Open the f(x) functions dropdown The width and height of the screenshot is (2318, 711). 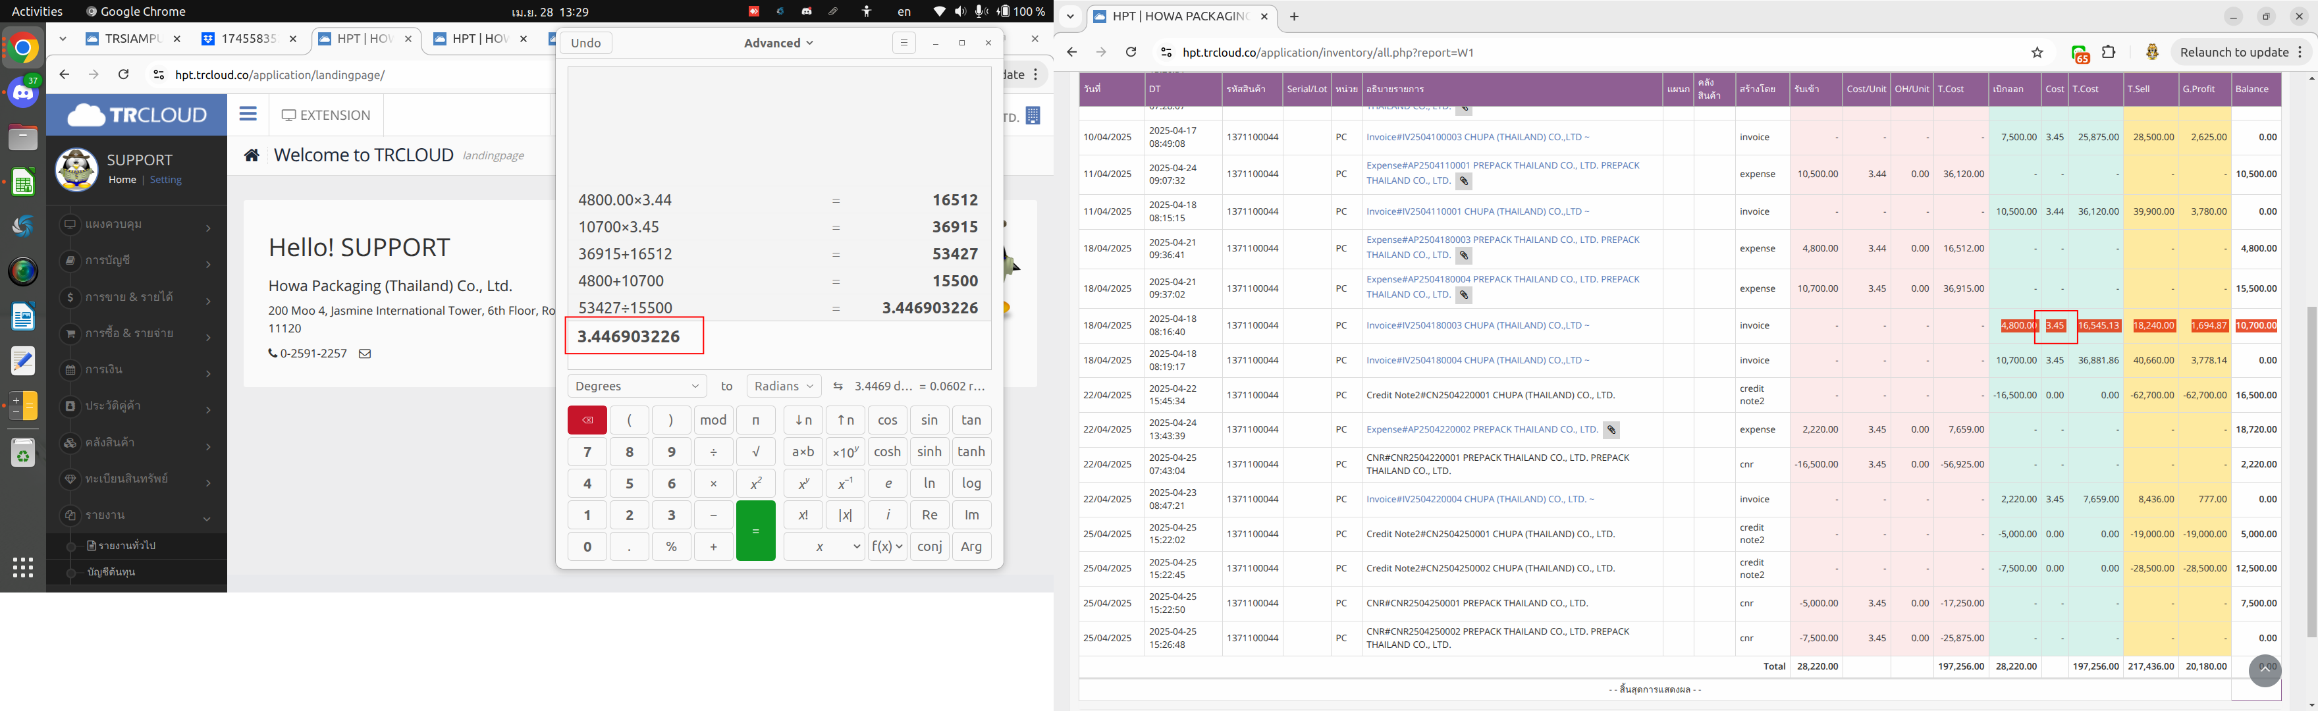pyautogui.click(x=887, y=546)
